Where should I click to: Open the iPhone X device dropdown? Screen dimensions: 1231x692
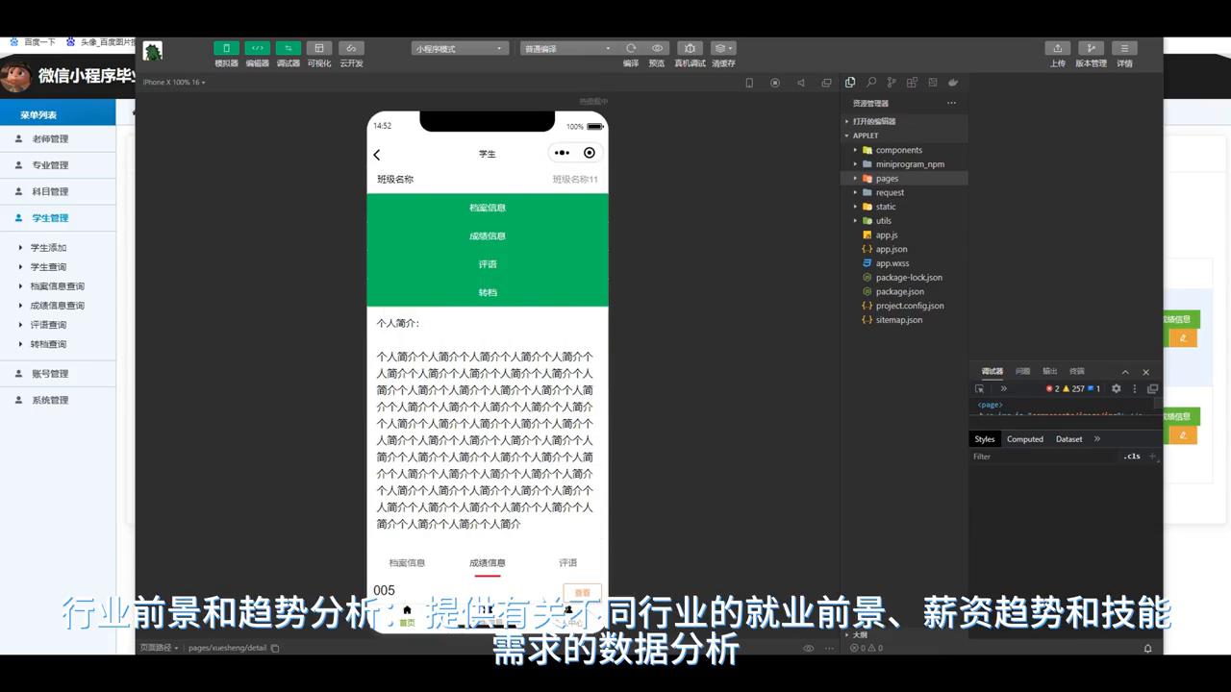tap(173, 83)
